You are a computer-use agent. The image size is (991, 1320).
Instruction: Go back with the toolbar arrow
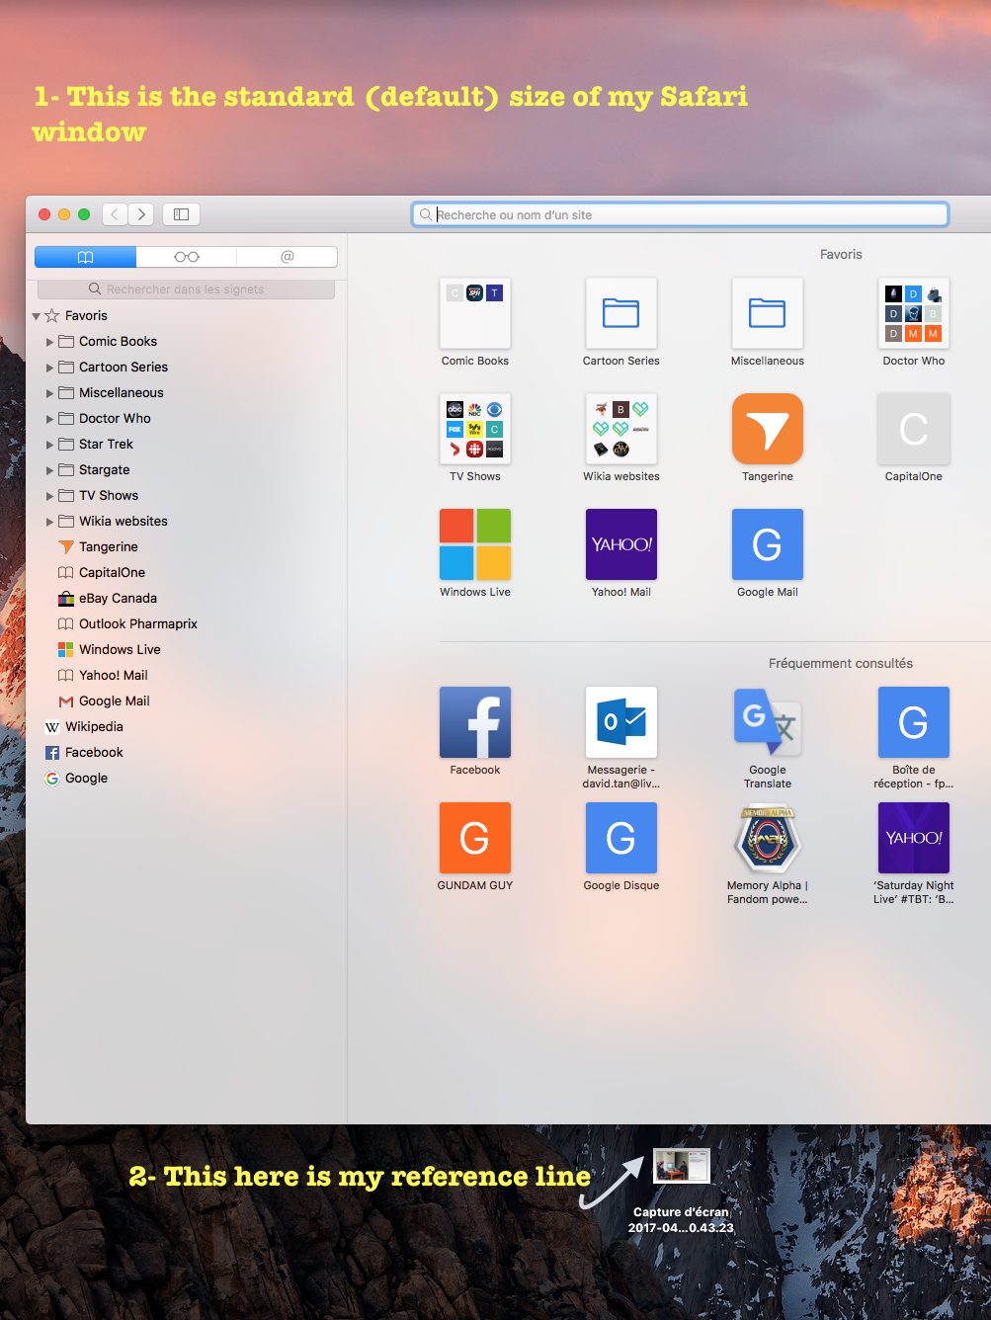coord(116,214)
